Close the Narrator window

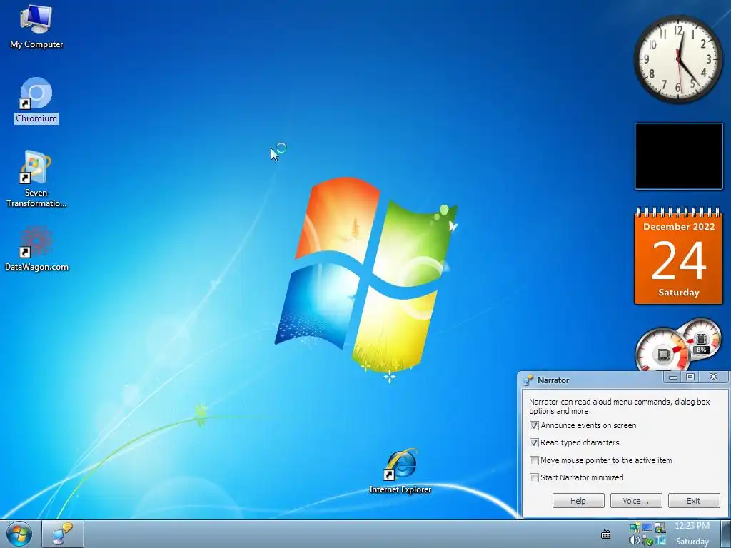tap(713, 377)
